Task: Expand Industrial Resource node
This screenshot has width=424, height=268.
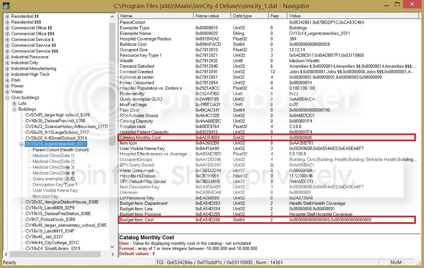Action: coord(7,57)
